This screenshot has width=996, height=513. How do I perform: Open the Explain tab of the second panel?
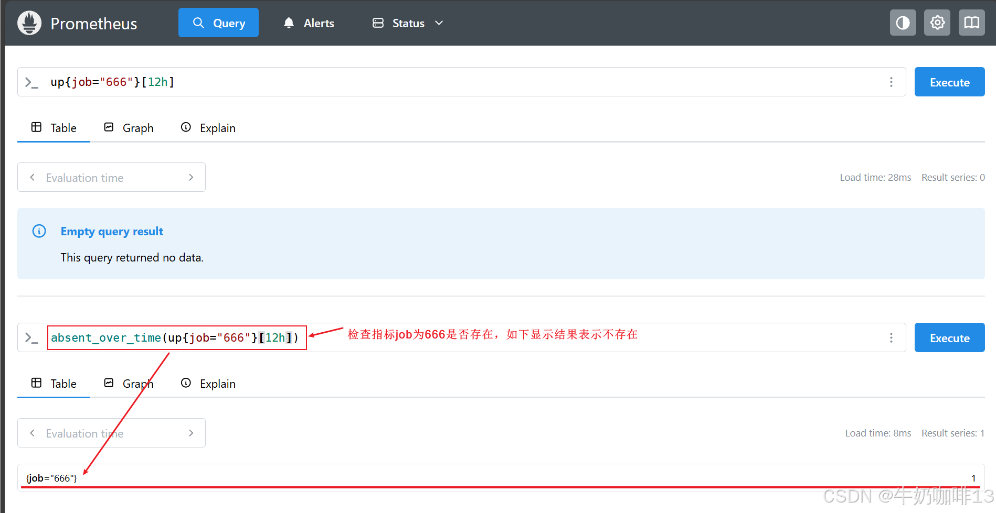[208, 384]
